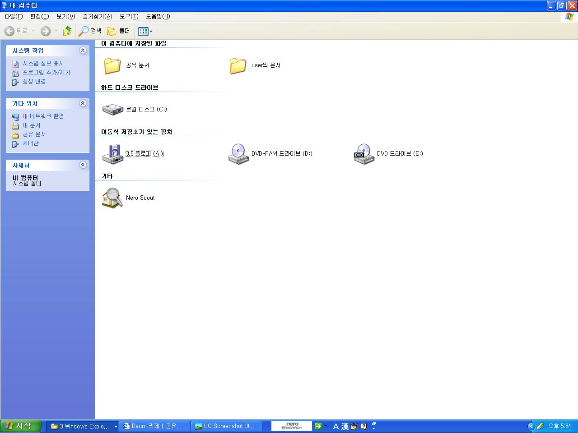Open the DVD drive (E:) icon
Image resolution: width=578 pixels, height=433 pixels.
tap(364, 154)
